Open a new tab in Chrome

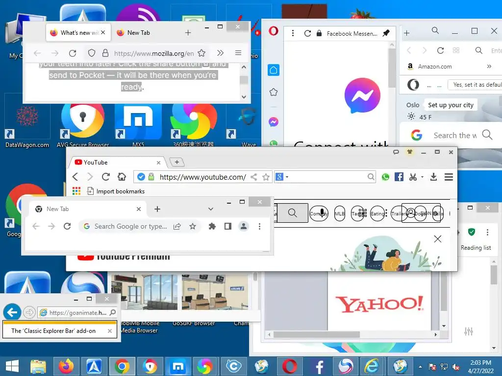157,209
